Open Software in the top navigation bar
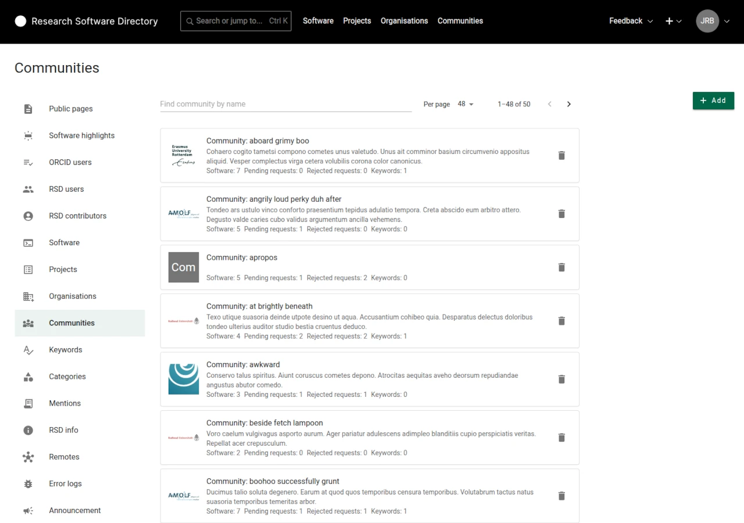The height and width of the screenshot is (523, 744). point(318,21)
